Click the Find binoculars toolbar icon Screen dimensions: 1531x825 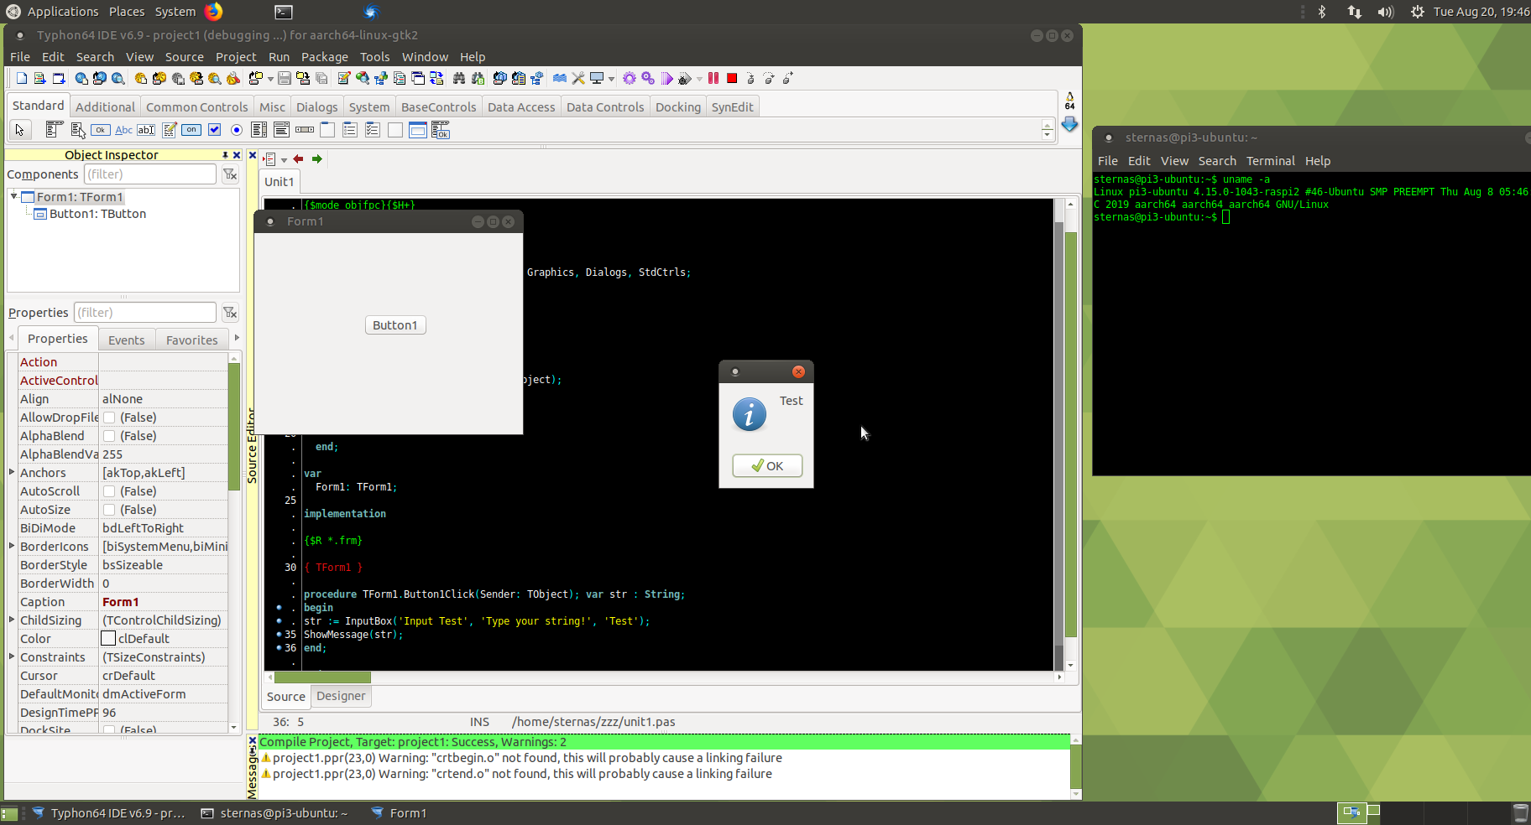click(x=459, y=78)
